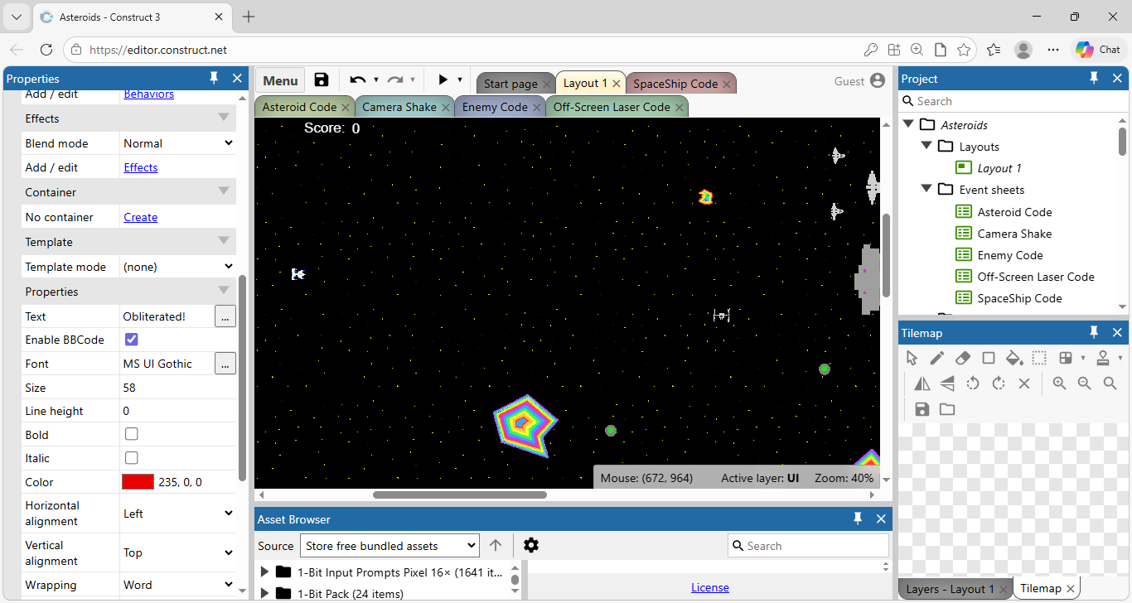Click the Asset Browser search field
This screenshot has height=603, width=1132.
pos(808,546)
